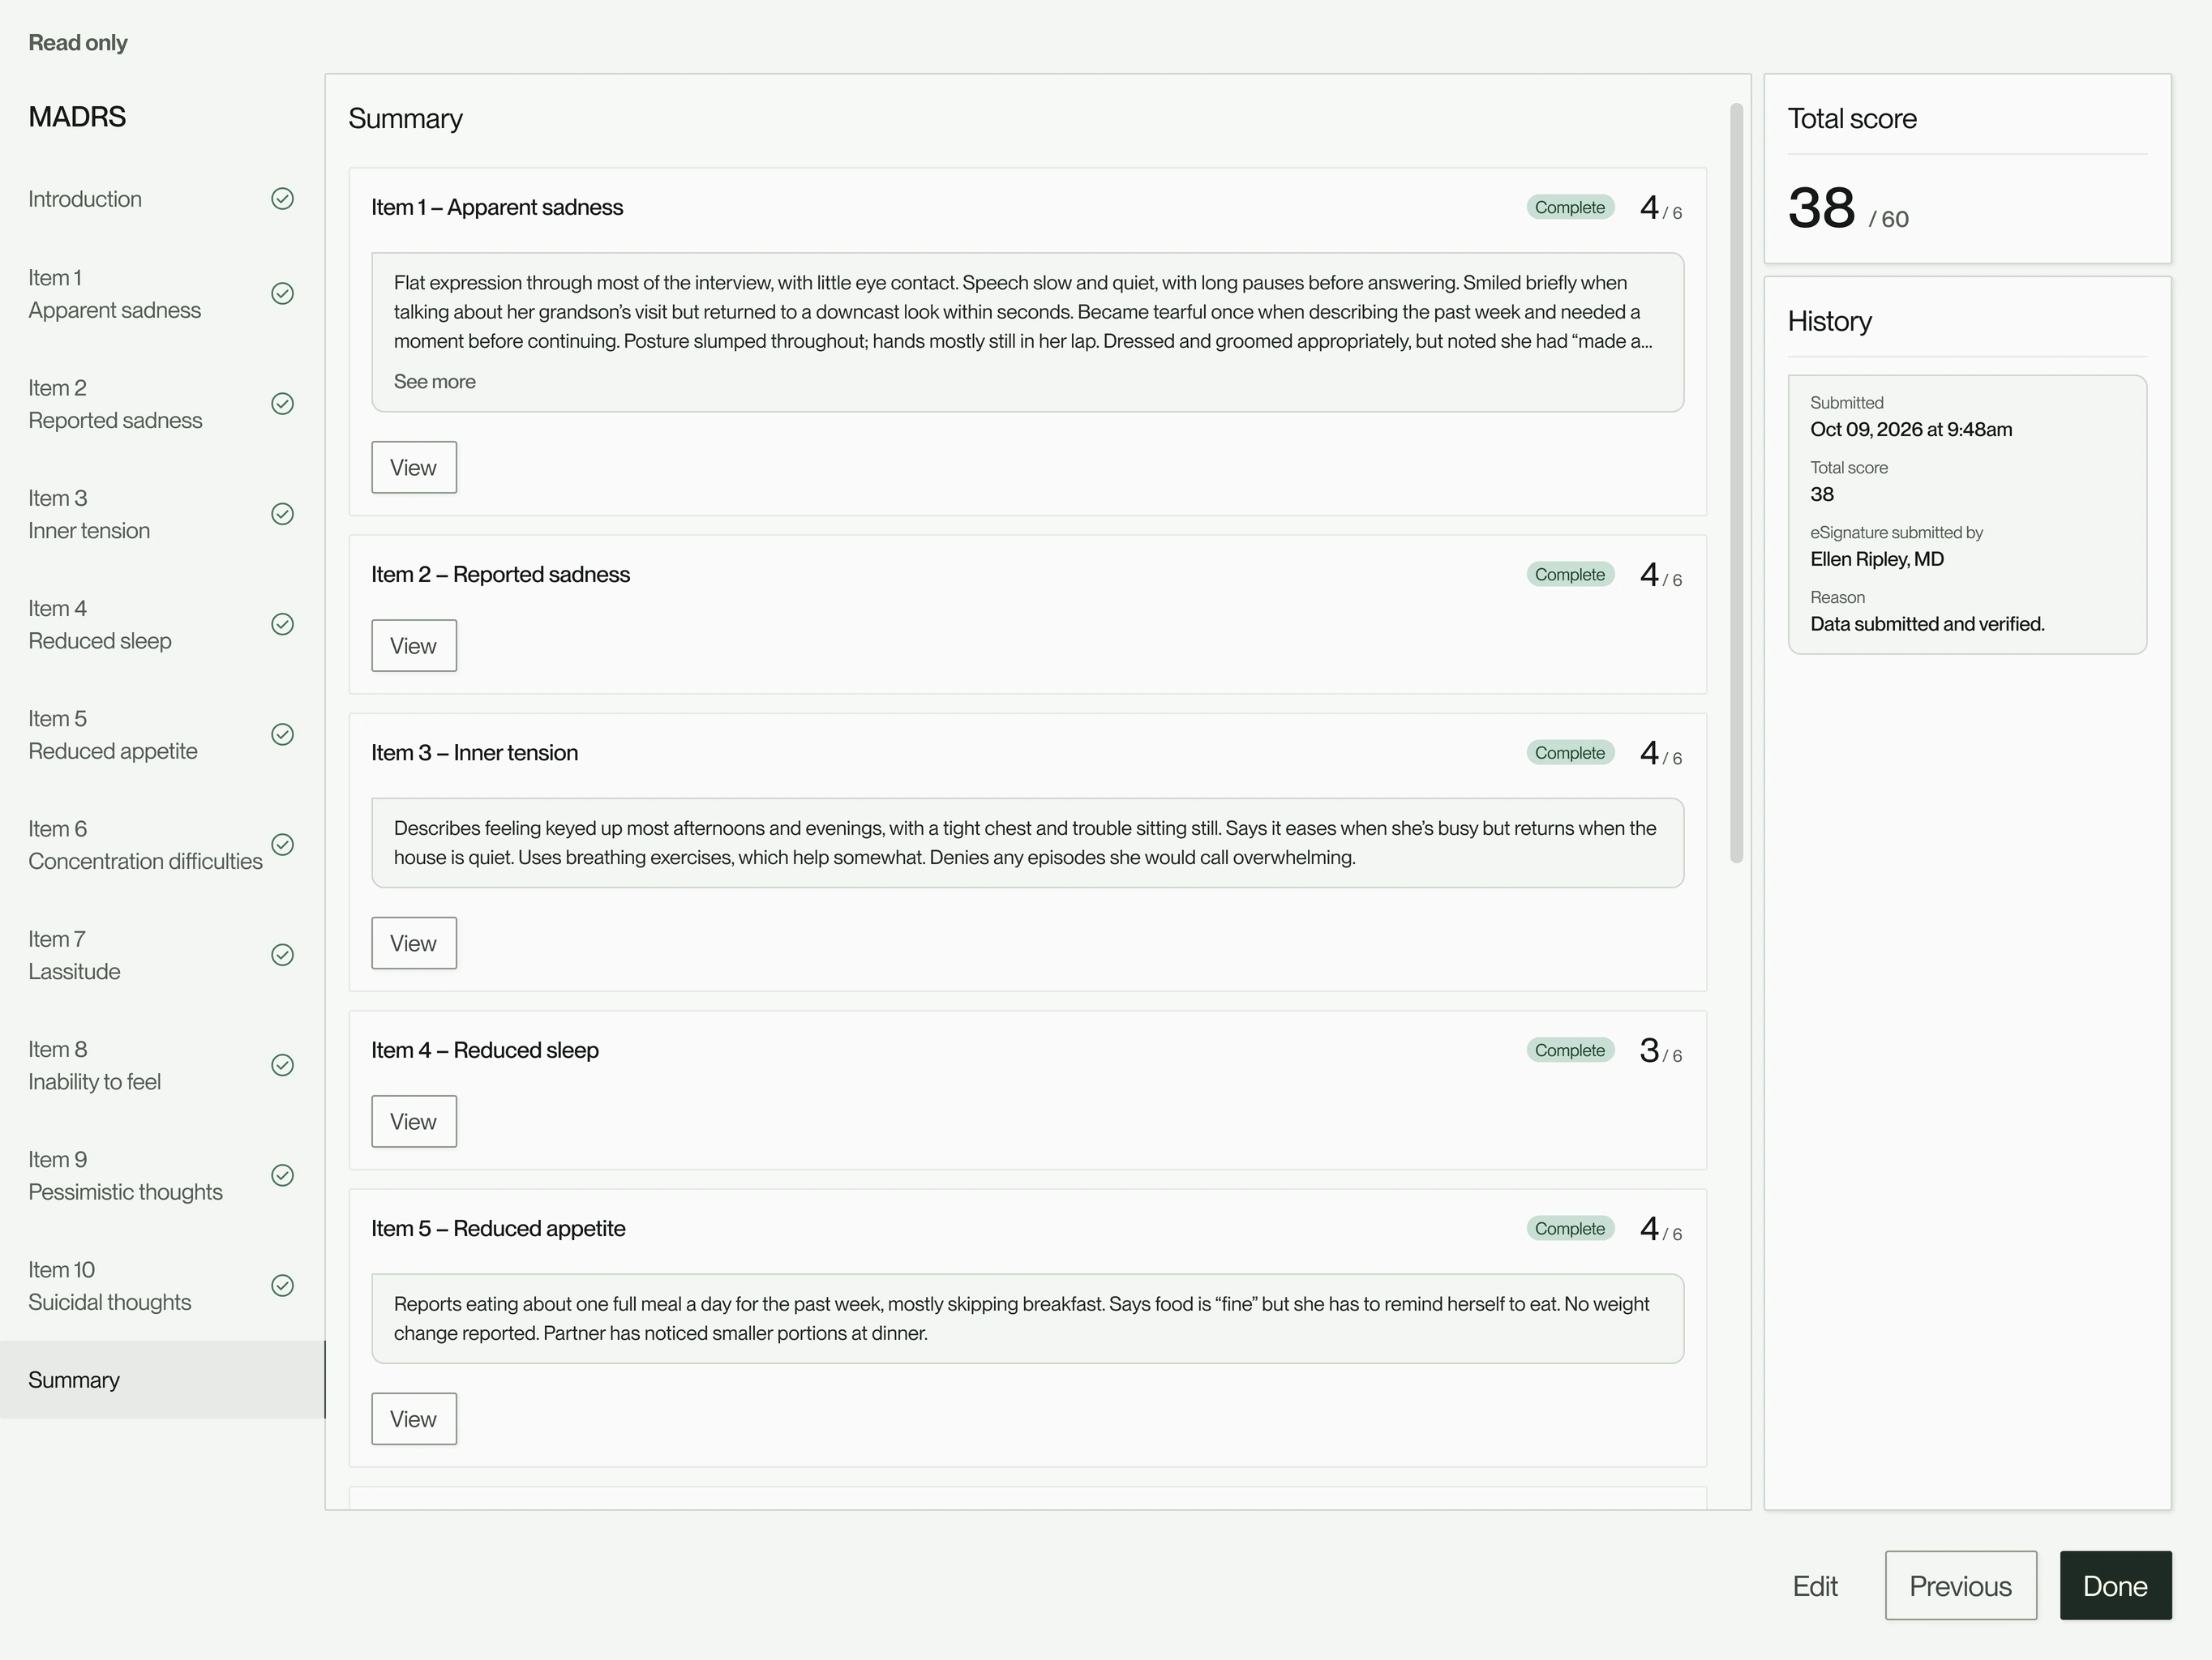
Task: Navigate to Item 3 Inner tension in sidebar
Action: [x=162, y=514]
